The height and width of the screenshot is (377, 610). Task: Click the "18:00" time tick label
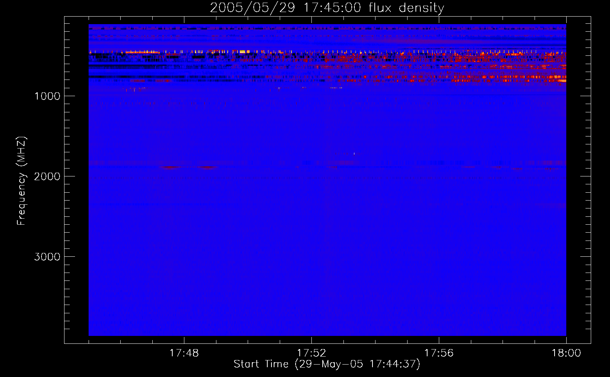pyautogui.click(x=566, y=353)
